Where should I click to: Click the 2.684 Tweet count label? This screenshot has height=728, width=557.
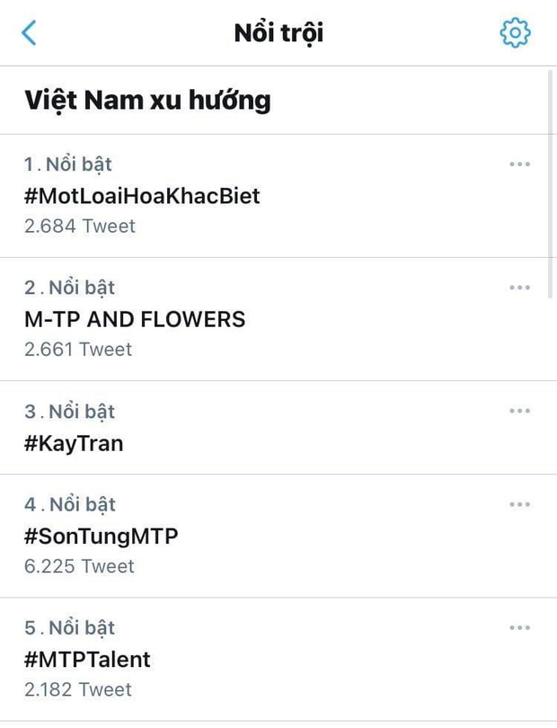[77, 226]
